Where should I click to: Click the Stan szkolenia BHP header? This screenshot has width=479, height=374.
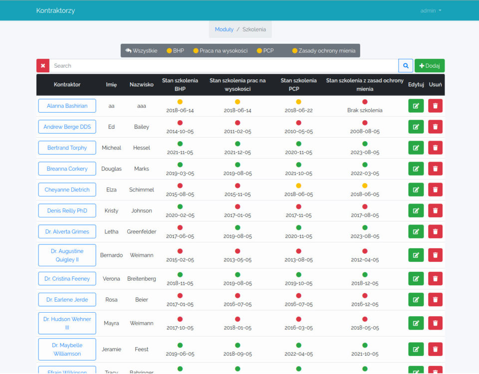click(180, 85)
